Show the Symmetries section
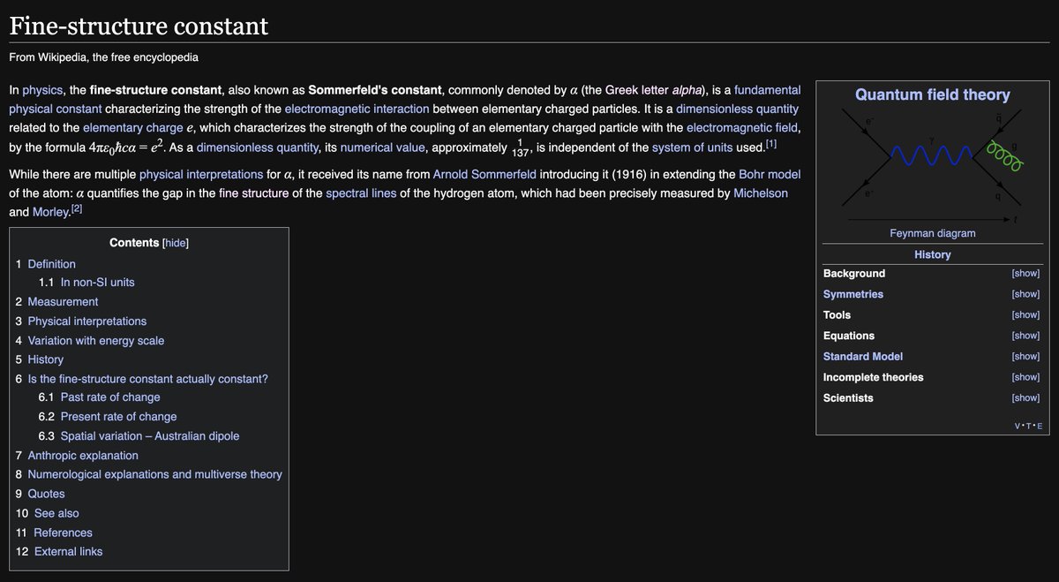The height and width of the screenshot is (582, 1059). [1025, 294]
